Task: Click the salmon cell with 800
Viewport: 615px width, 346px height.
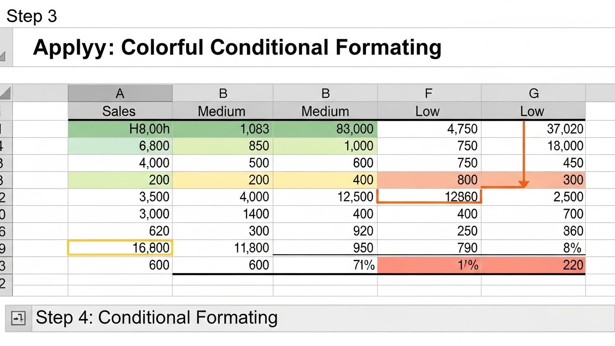Action: pyautogui.click(x=429, y=180)
